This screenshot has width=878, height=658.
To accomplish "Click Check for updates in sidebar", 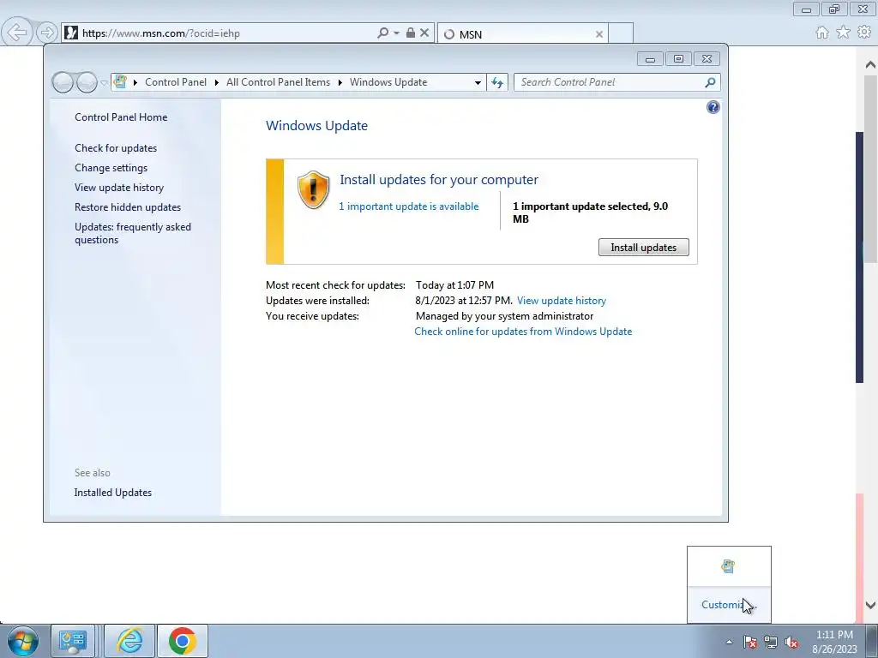I will click(116, 148).
